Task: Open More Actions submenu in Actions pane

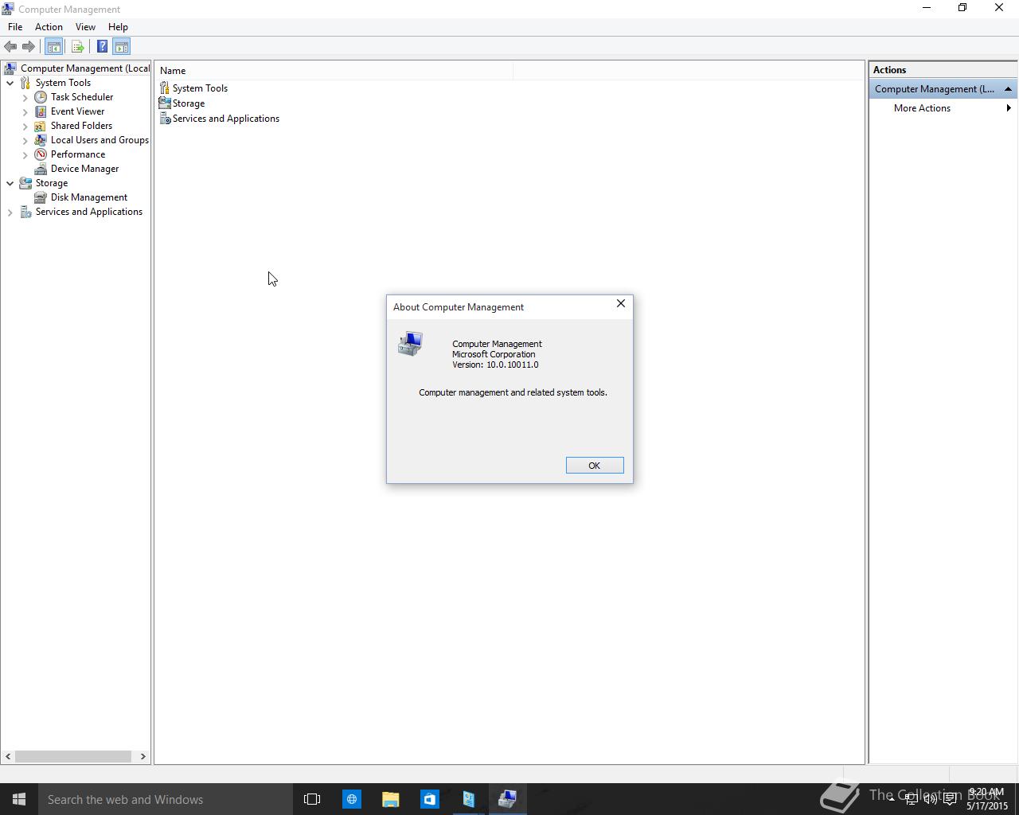Action: (943, 108)
